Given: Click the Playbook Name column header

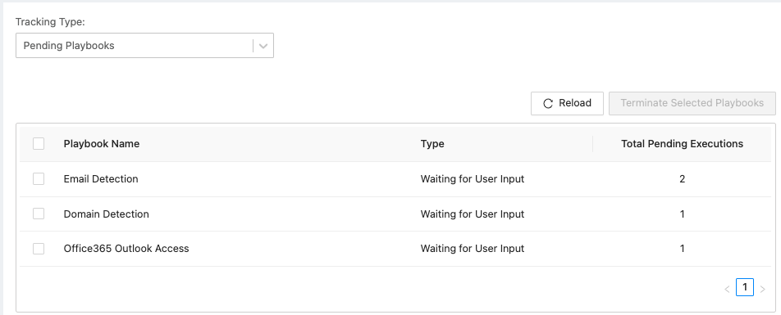Looking at the screenshot, I should (102, 144).
